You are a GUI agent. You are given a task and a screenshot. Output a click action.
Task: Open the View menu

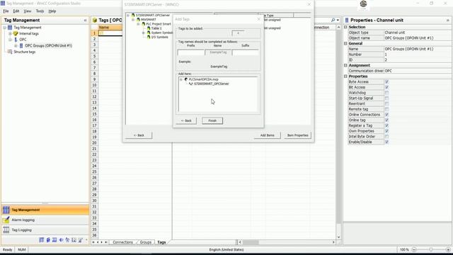coord(28,11)
